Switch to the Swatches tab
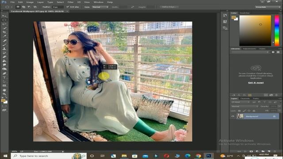The width and height of the screenshot is (283, 159). [x=245, y=13]
